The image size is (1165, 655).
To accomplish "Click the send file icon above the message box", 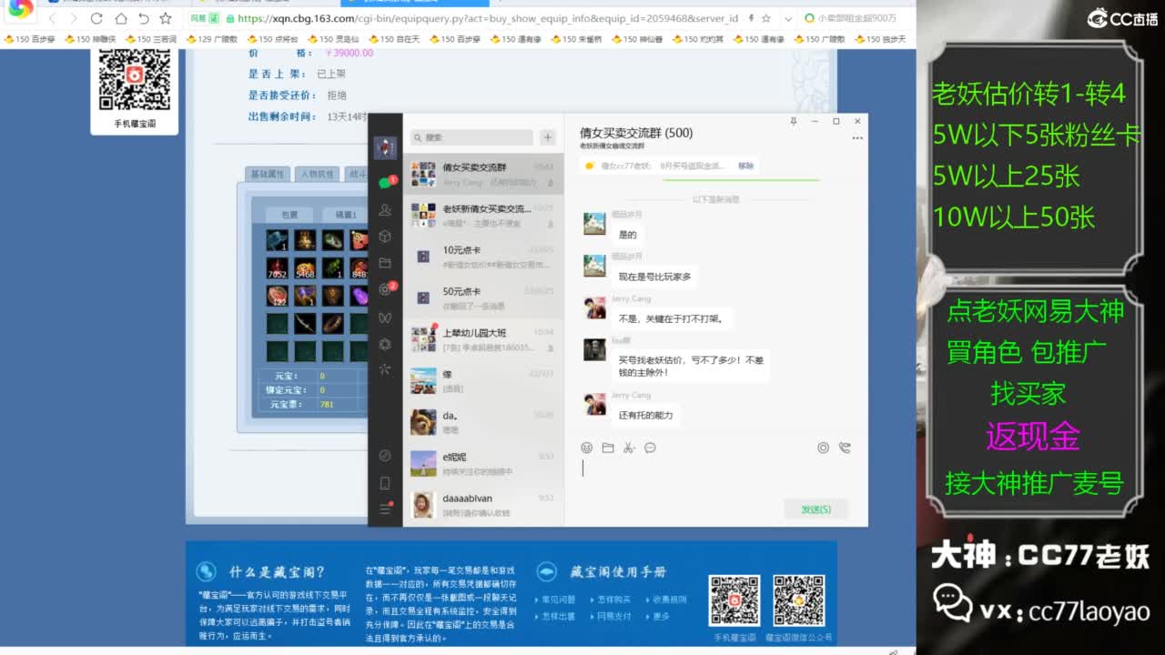I will click(608, 447).
